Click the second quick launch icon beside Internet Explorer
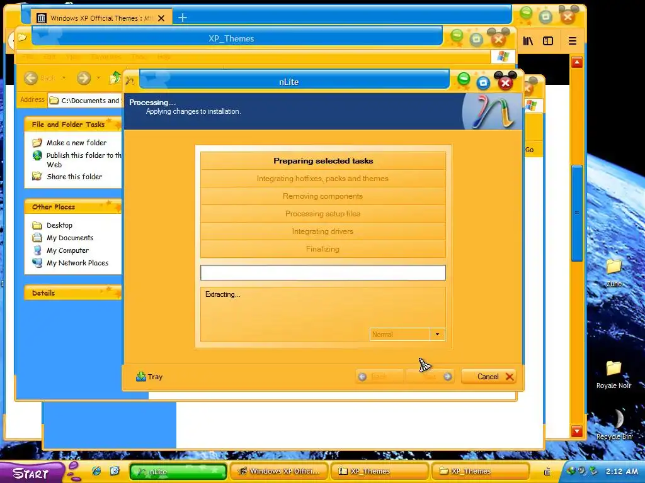645x483 pixels. [x=115, y=470]
